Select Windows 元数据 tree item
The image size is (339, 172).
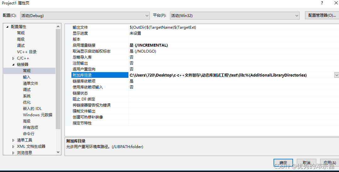tap(38, 115)
